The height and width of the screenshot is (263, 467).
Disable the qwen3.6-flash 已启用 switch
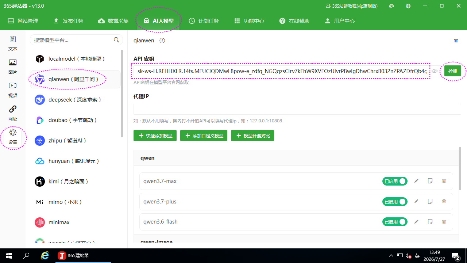pos(395,222)
